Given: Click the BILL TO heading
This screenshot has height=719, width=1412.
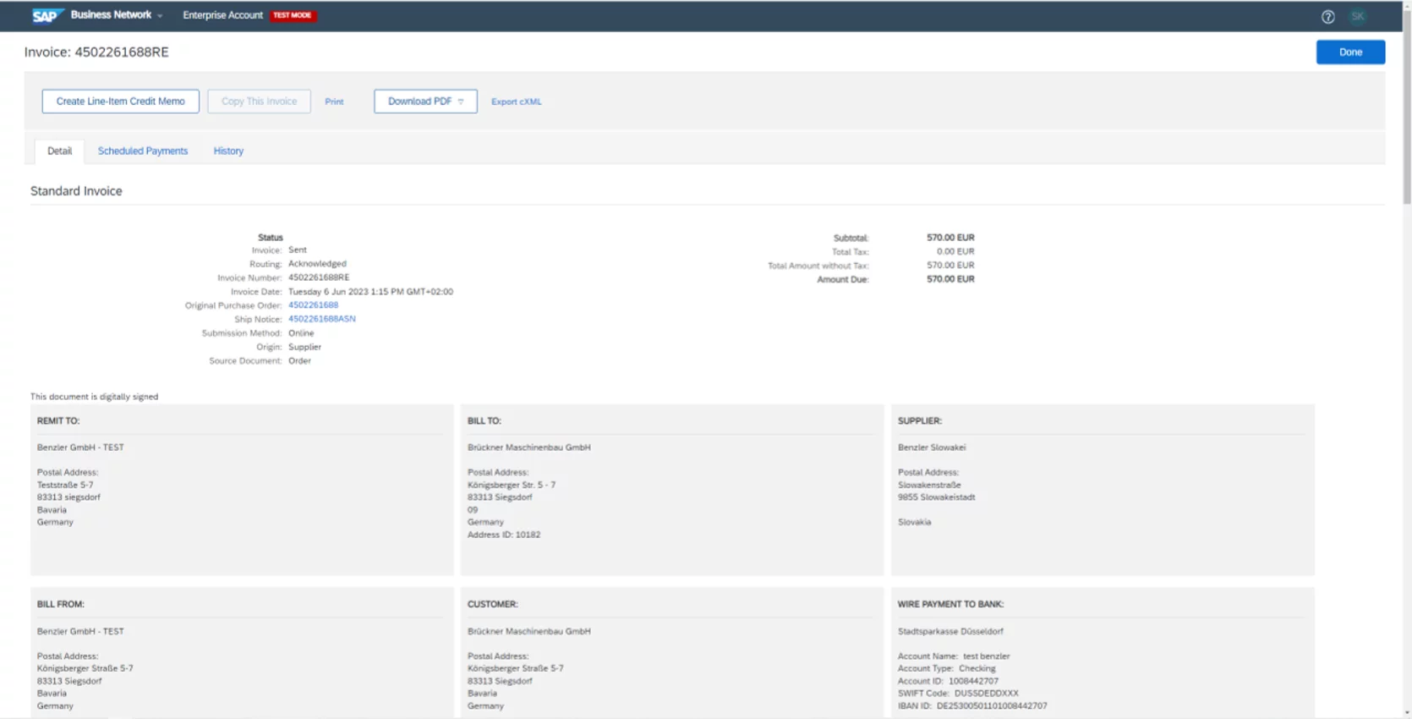Looking at the screenshot, I should click(484, 420).
